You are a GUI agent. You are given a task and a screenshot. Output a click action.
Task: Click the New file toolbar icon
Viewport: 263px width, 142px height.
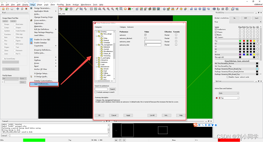pyautogui.click(x=3, y=9)
